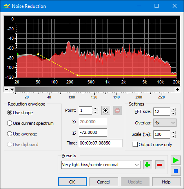
Task: Click the 1:00 mark on time ruler
Action: [72, 97]
